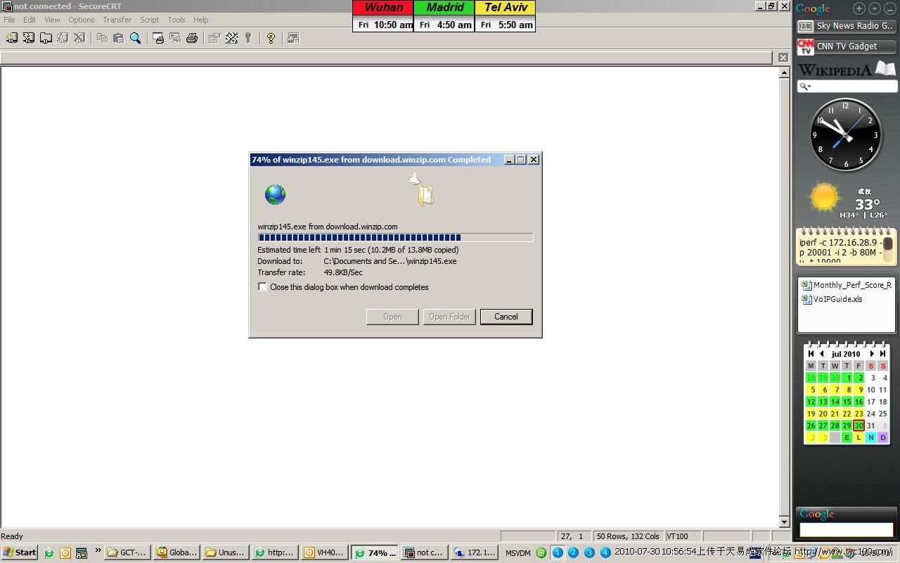Open VoIPGuide.xls from the sidebar file list
Viewport: 900px width, 563px height.
[837, 299]
